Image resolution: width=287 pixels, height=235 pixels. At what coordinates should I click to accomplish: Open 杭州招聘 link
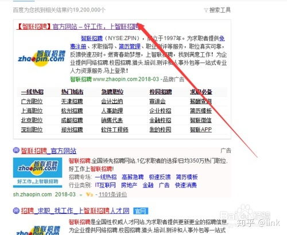coord(72,111)
